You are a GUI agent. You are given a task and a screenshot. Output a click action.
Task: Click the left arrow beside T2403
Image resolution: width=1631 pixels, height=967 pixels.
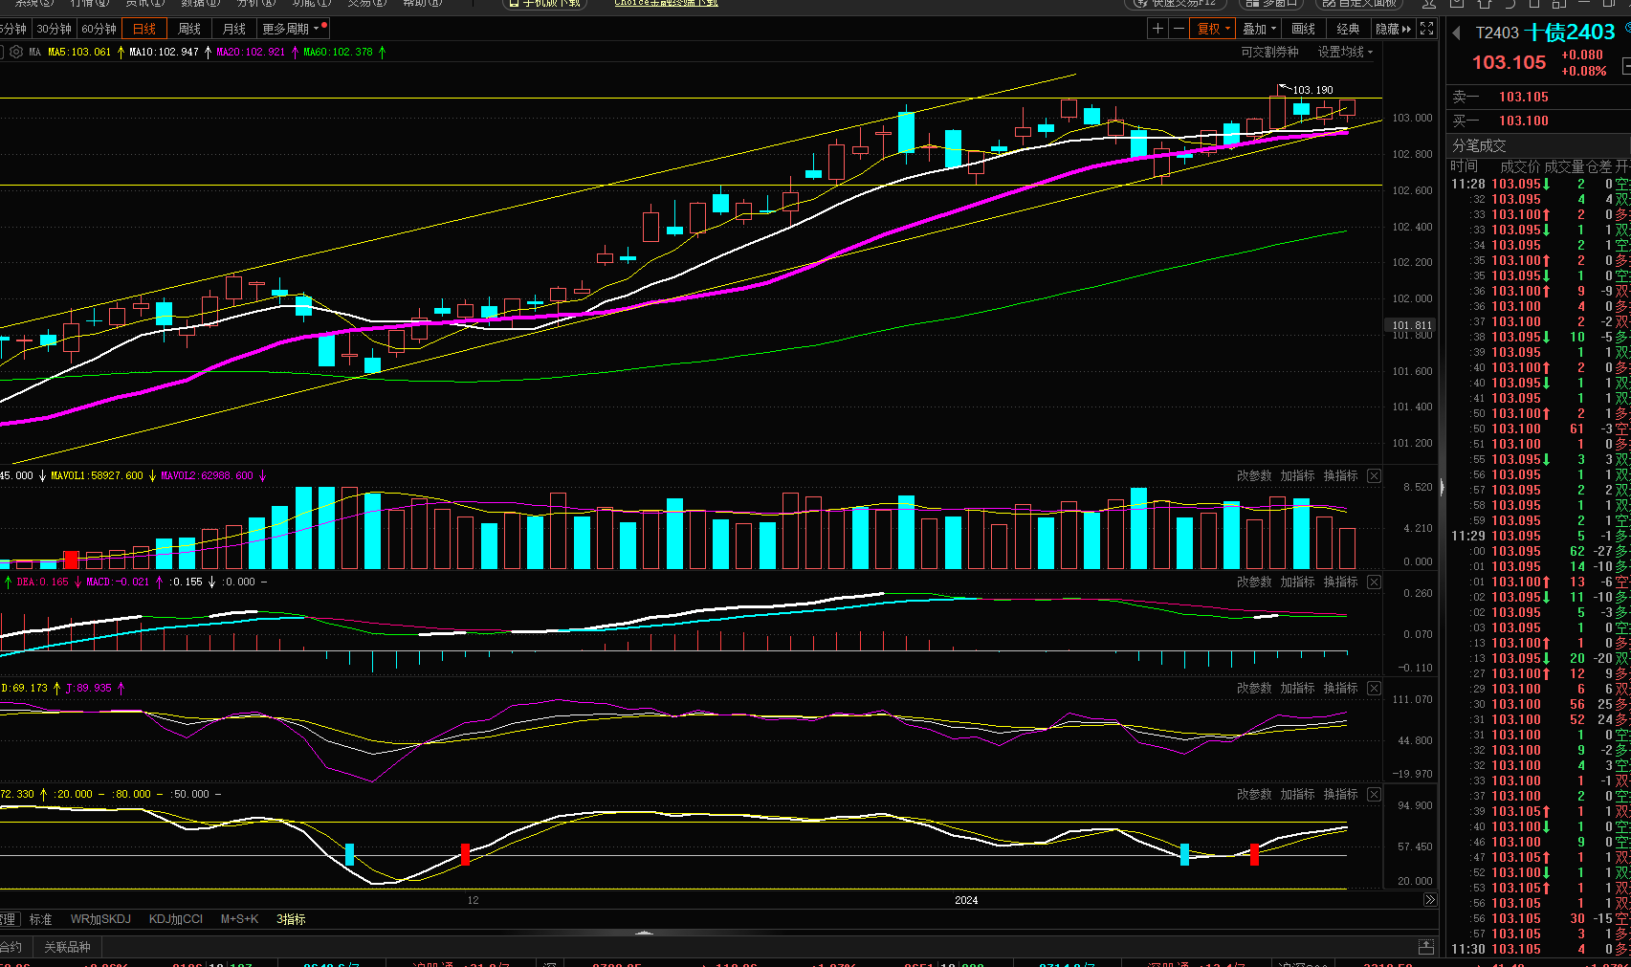click(1456, 33)
